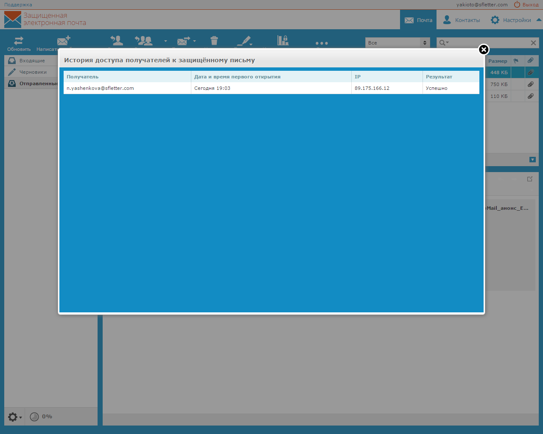
Task: Open the Все filter dropdown
Action: [397, 43]
